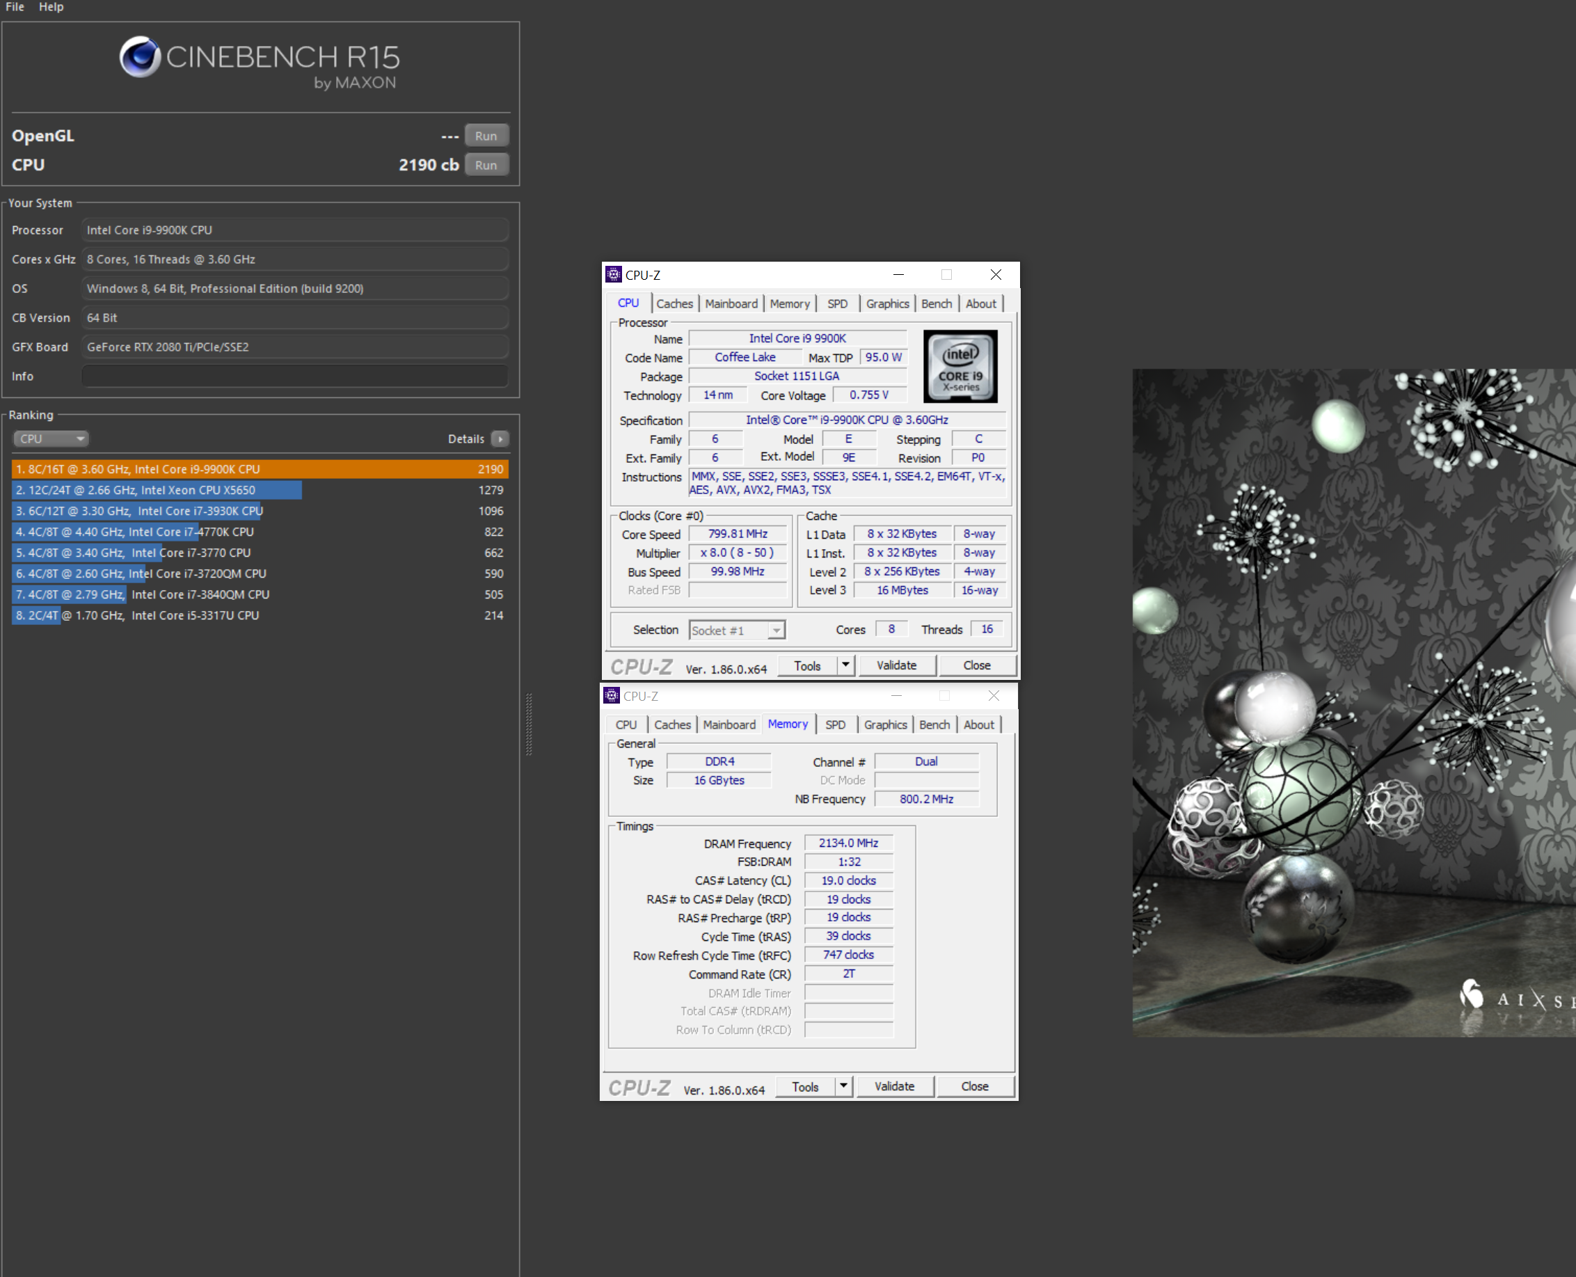Click Validate in lower CPU-Z window
1576x1277 pixels.
[x=894, y=1087]
